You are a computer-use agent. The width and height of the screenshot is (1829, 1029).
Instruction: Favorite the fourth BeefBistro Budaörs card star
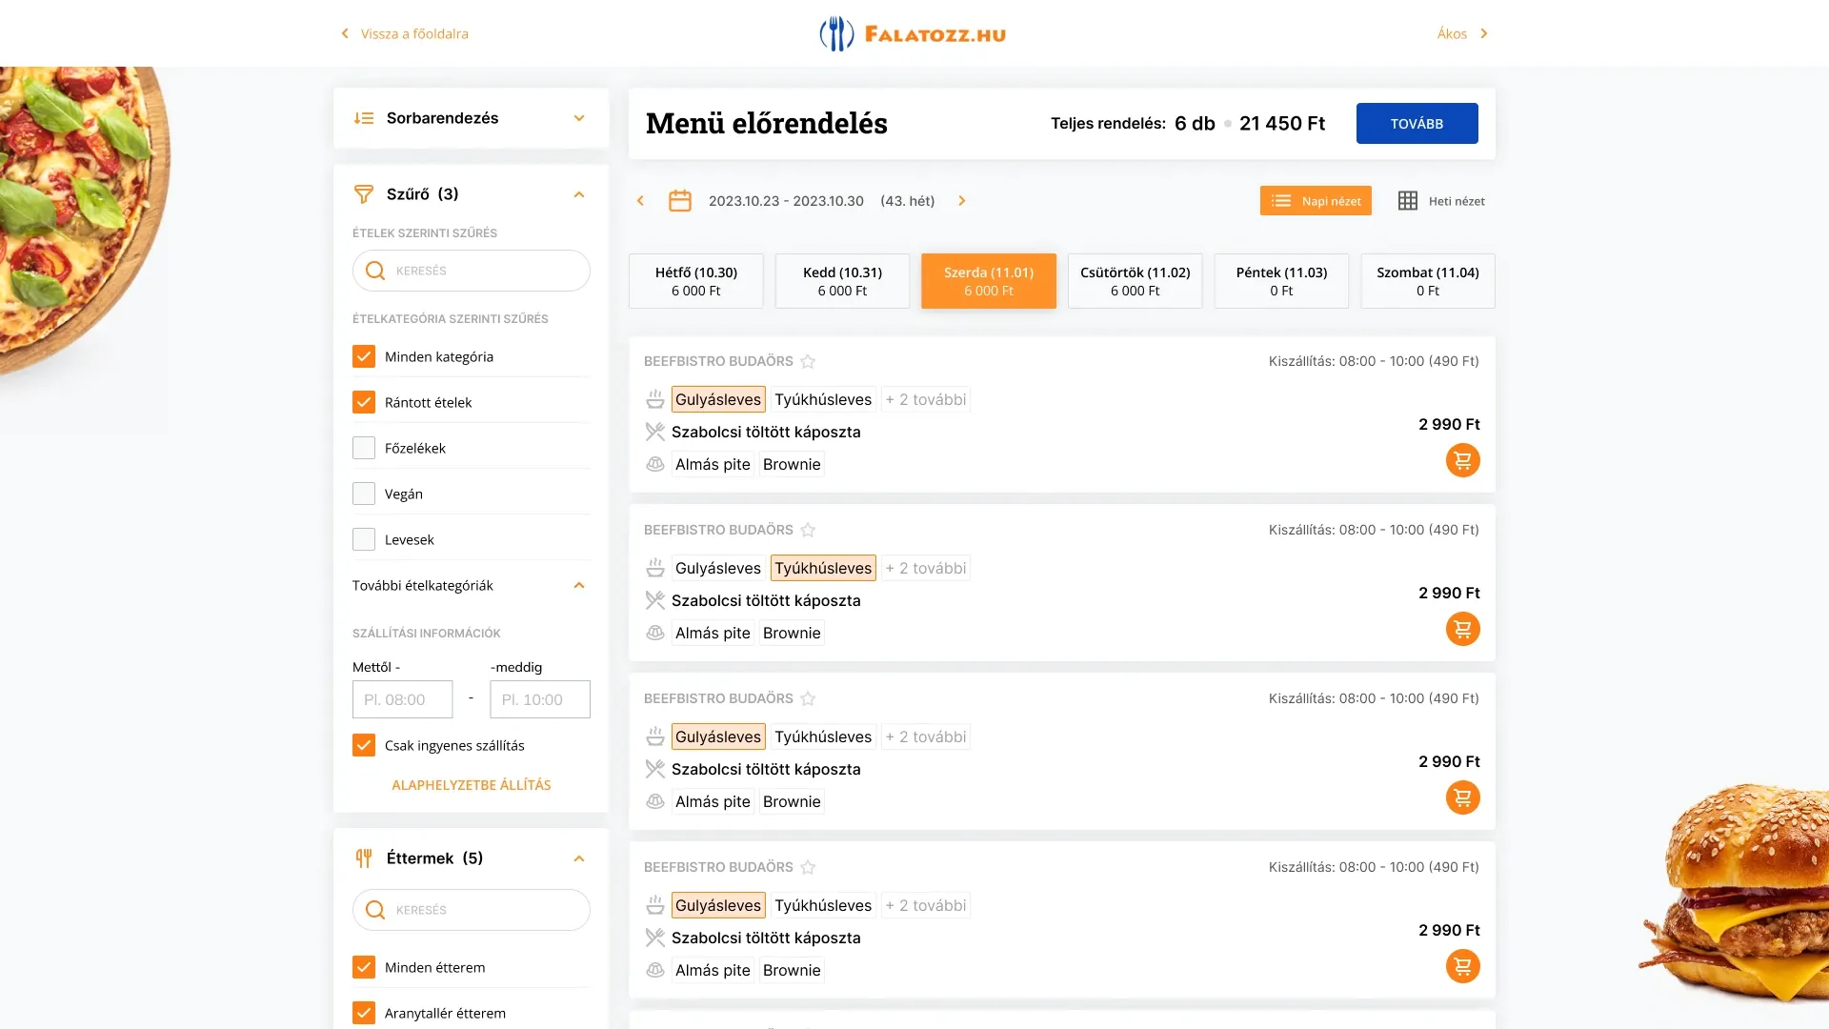pos(808,867)
